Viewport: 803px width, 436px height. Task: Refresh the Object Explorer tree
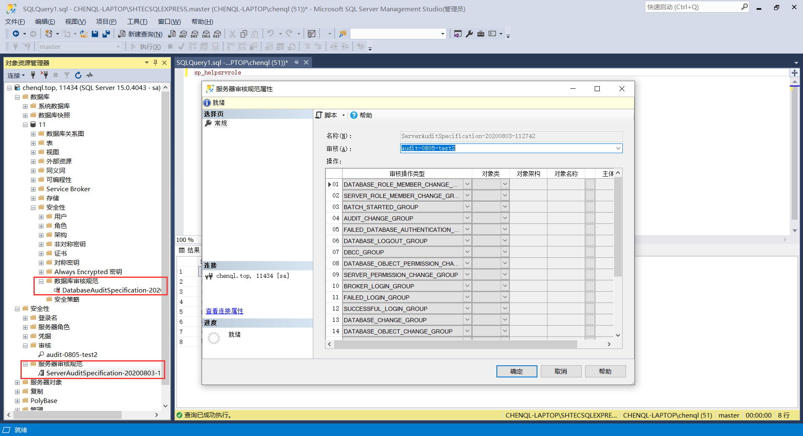78,75
